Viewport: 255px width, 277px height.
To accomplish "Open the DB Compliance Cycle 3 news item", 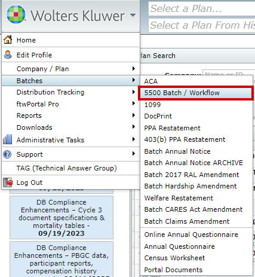I will 62,218.
